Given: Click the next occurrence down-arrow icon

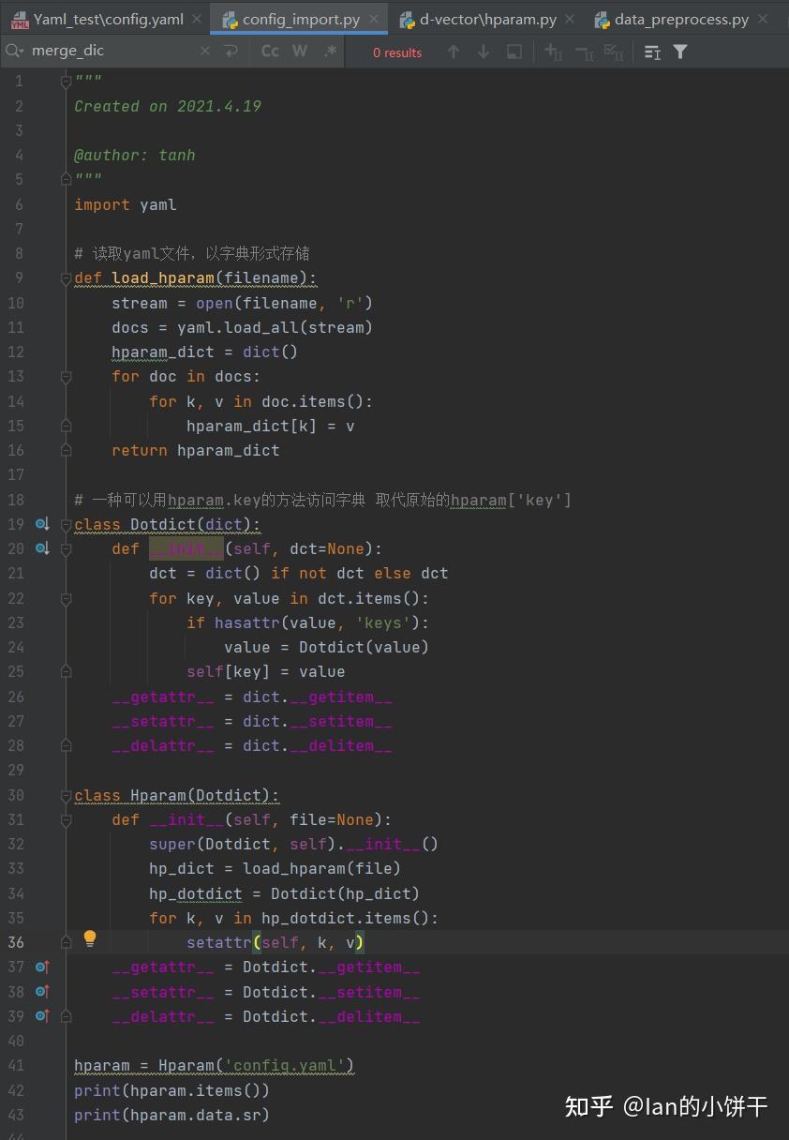Looking at the screenshot, I should 482,52.
